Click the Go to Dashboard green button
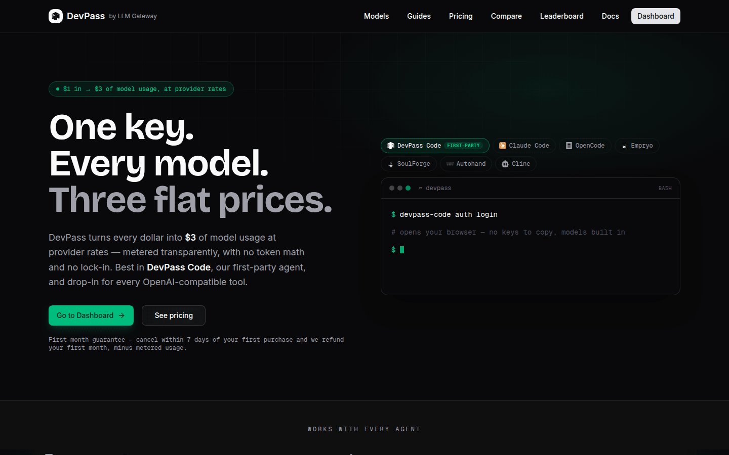 pyautogui.click(x=91, y=315)
